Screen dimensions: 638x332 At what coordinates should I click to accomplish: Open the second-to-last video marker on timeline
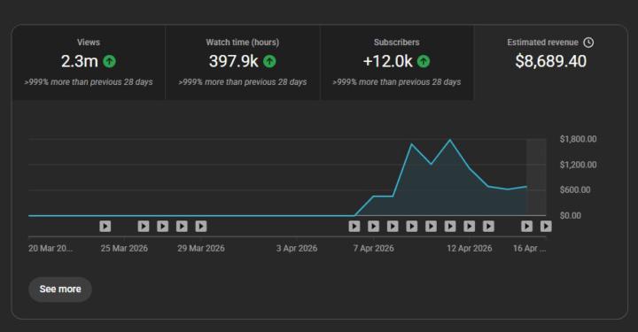[x=527, y=226]
